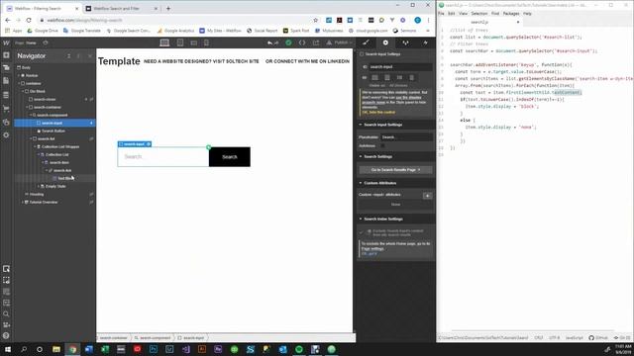This screenshot has width=634, height=356.
Task: Click the black Search button on canvas
Action: [x=229, y=156]
